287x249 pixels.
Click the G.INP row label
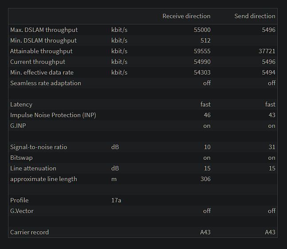(x=18, y=126)
